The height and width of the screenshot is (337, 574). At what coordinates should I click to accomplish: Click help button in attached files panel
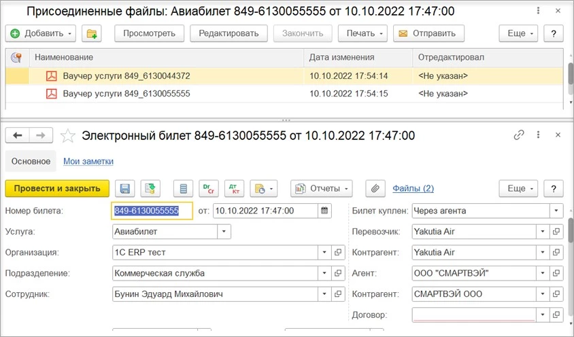point(554,34)
